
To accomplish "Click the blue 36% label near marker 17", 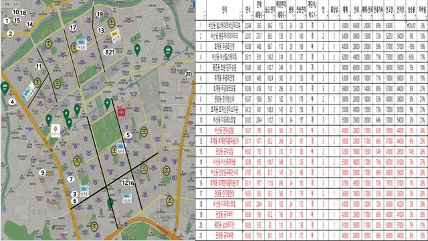I will (x=81, y=45).
